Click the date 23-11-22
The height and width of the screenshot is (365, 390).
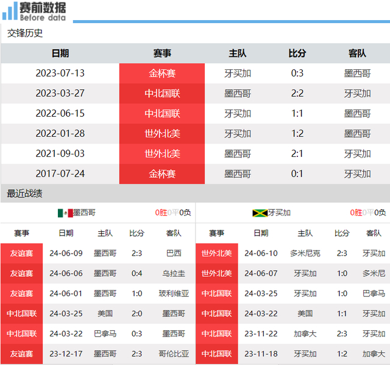tap(261, 334)
